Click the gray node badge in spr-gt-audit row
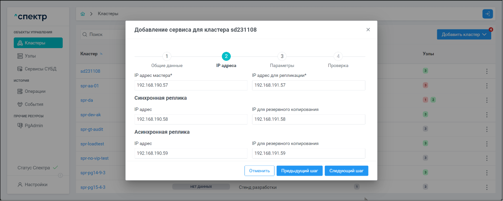Viewport: 503px width, 201px height. (x=426, y=129)
